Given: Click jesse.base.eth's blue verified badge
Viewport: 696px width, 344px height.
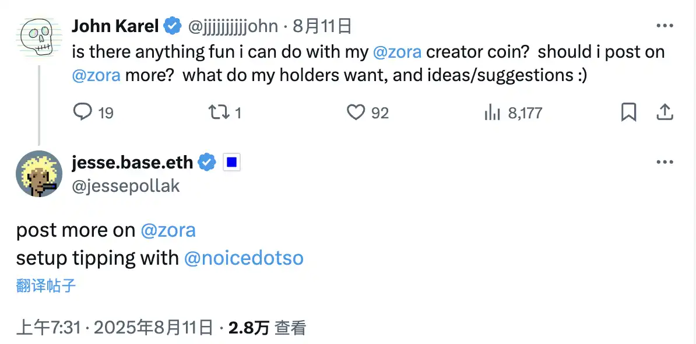Looking at the screenshot, I should point(206,163).
